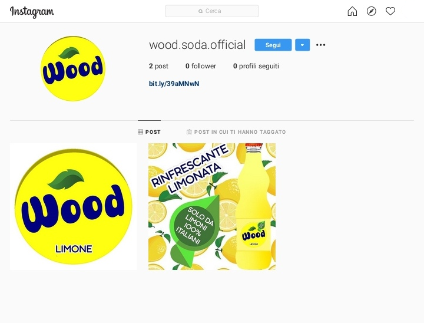
Task: View the Wood profile picture
Action: click(73, 69)
